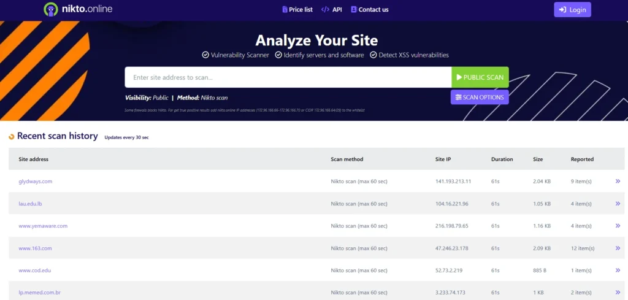Open the lp.memed.com.br scan link
Viewport: 628px width, 300px height.
pos(39,293)
